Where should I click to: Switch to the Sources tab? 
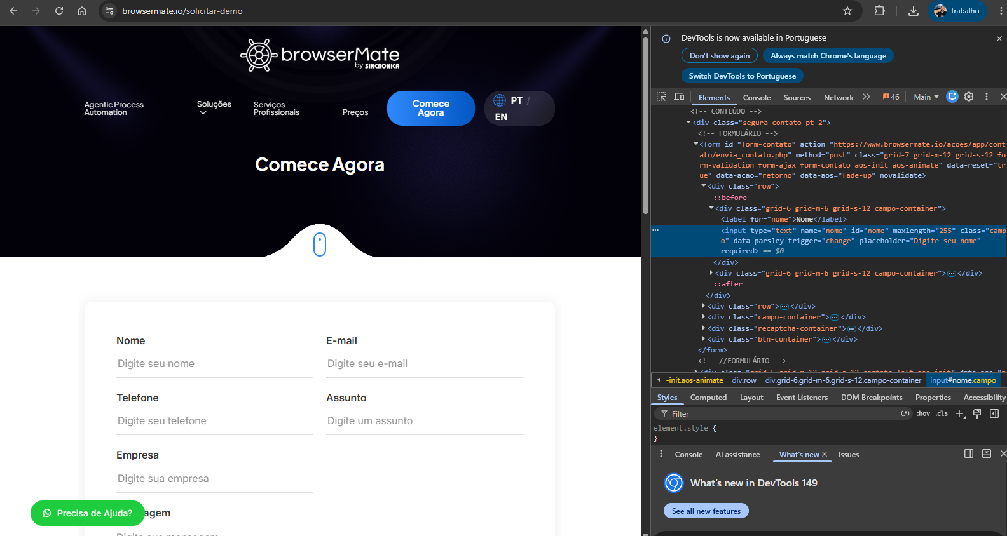click(x=797, y=97)
